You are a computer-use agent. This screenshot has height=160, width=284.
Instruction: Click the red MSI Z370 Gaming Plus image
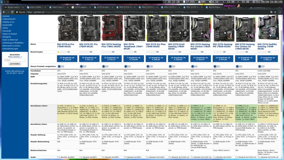pos(112,28)
